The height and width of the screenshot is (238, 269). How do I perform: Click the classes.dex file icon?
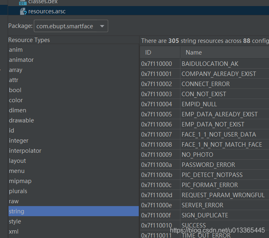(23, 2)
